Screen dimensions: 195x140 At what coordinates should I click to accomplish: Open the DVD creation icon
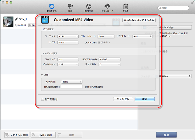click(x=89, y=6)
